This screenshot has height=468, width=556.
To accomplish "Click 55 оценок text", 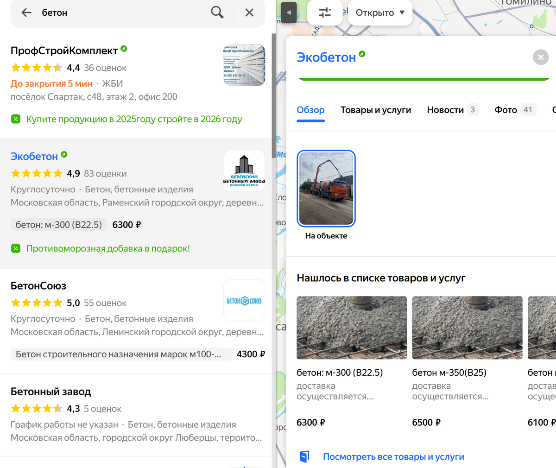I will [x=105, y=303].
